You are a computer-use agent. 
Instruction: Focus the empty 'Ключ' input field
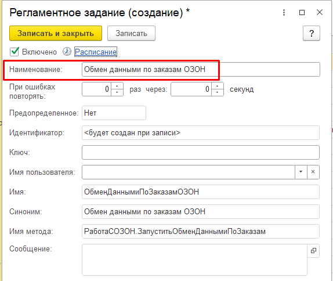[x=201, y=153]
